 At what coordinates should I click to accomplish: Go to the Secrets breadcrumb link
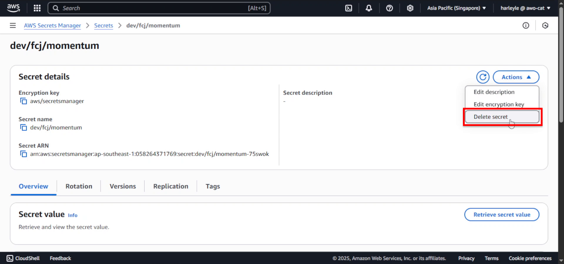click(103, 26)
